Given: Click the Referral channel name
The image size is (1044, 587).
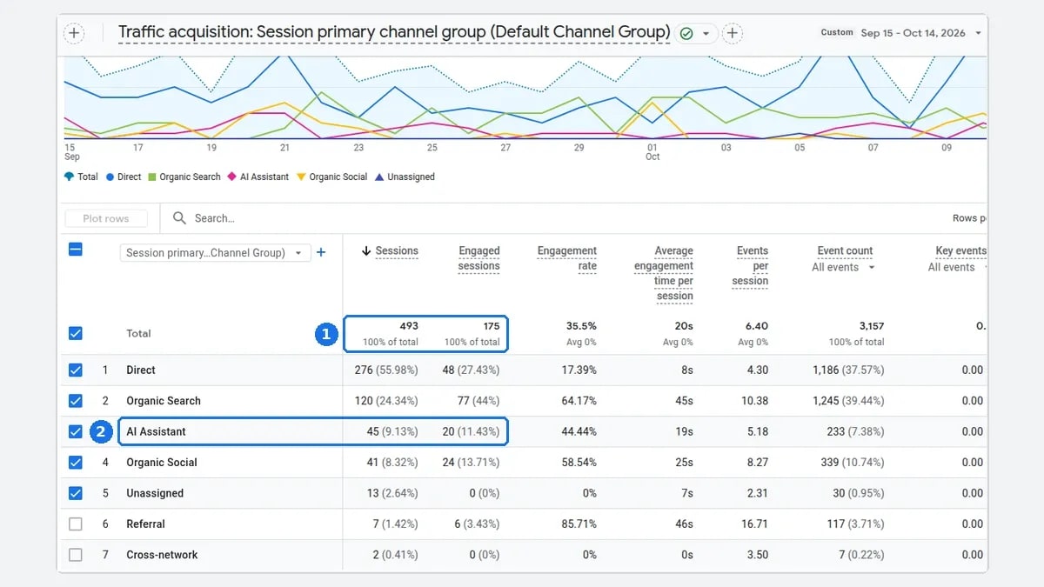Looking at the screenshot, I should pos(145,524).
